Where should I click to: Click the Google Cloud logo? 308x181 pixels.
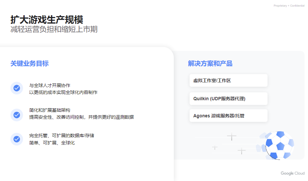point(293,173)
